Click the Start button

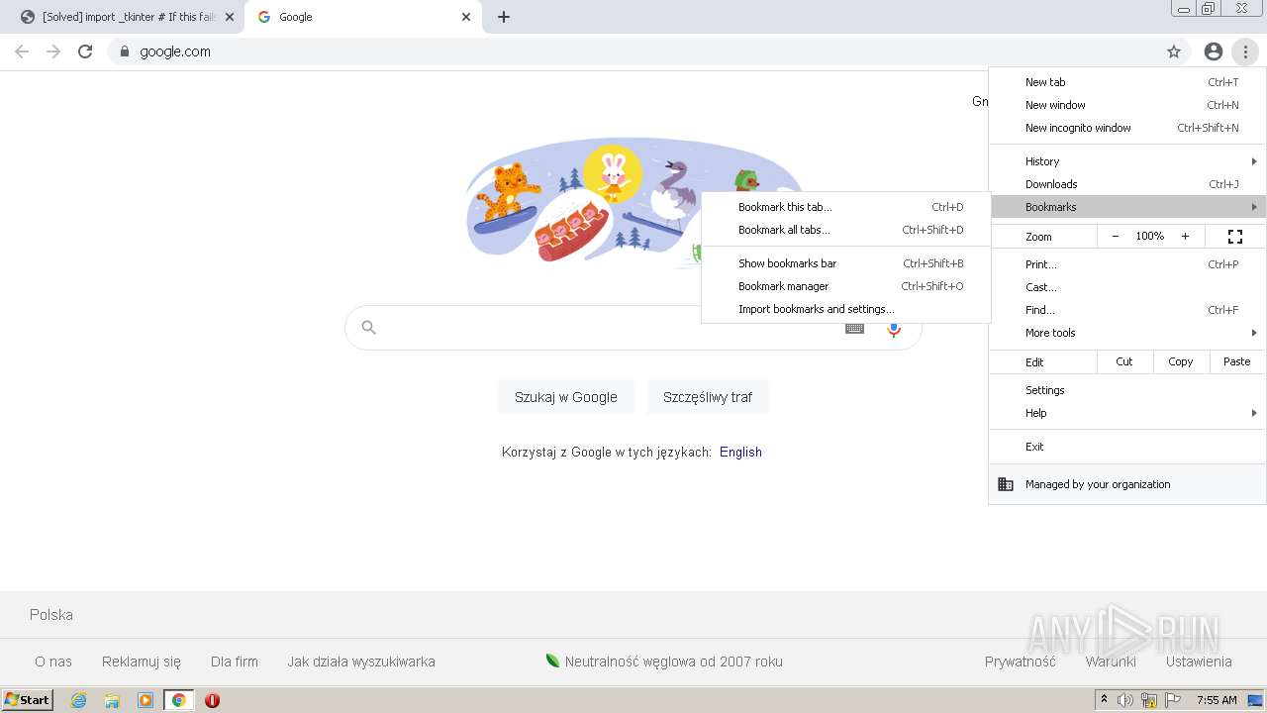click(28, 700)
